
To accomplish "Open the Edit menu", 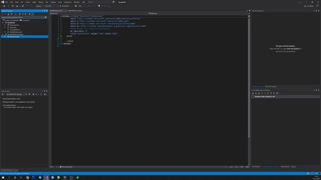I will 12,2.
